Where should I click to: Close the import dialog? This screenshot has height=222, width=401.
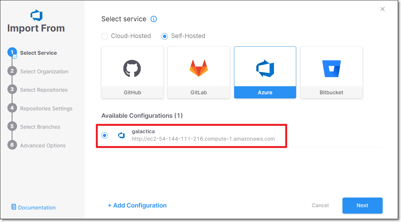click(383, 9)
